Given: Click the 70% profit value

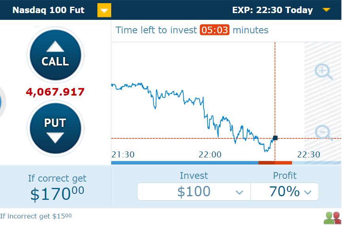Looking at the screenshot, I should [284, 191].
